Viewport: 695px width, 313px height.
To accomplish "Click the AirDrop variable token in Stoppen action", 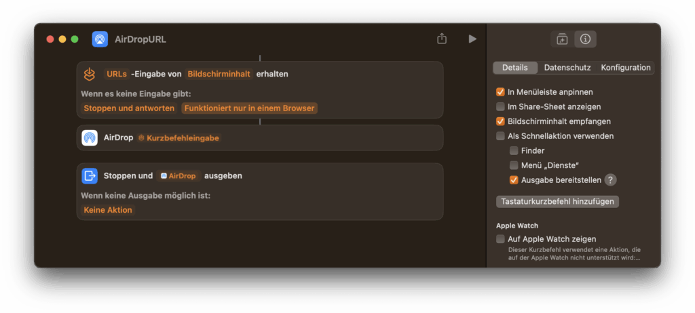I will pos(179,175).
